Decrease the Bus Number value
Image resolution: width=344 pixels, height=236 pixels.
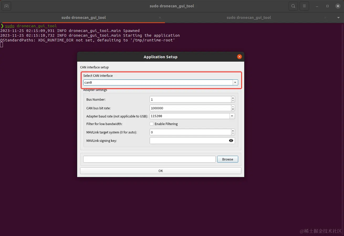(233, 101)
